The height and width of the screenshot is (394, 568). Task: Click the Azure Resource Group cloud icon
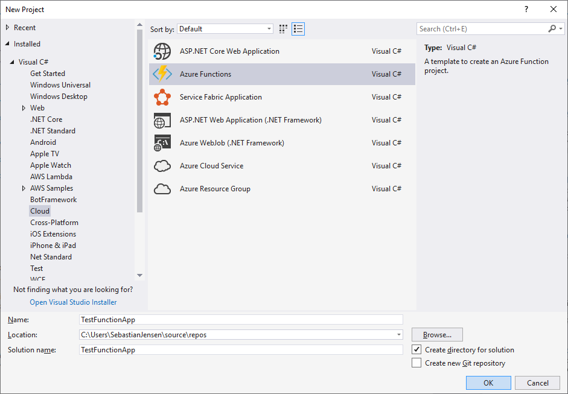point(162,189)
